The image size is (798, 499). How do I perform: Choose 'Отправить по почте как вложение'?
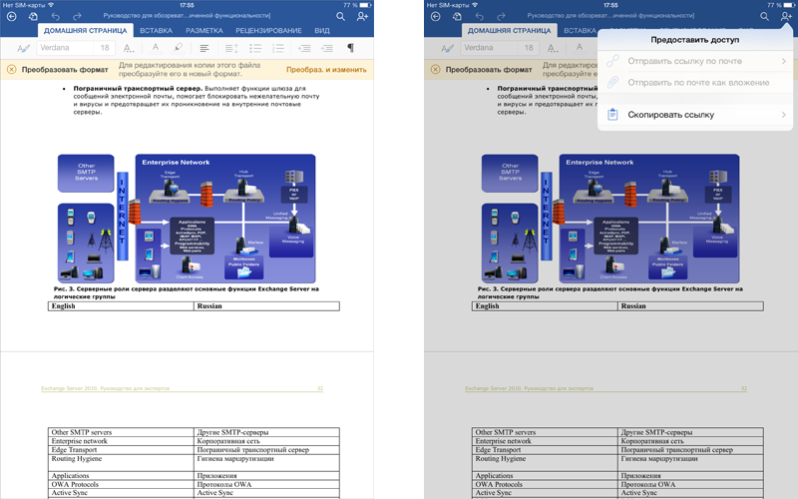(x=695, y=83)
